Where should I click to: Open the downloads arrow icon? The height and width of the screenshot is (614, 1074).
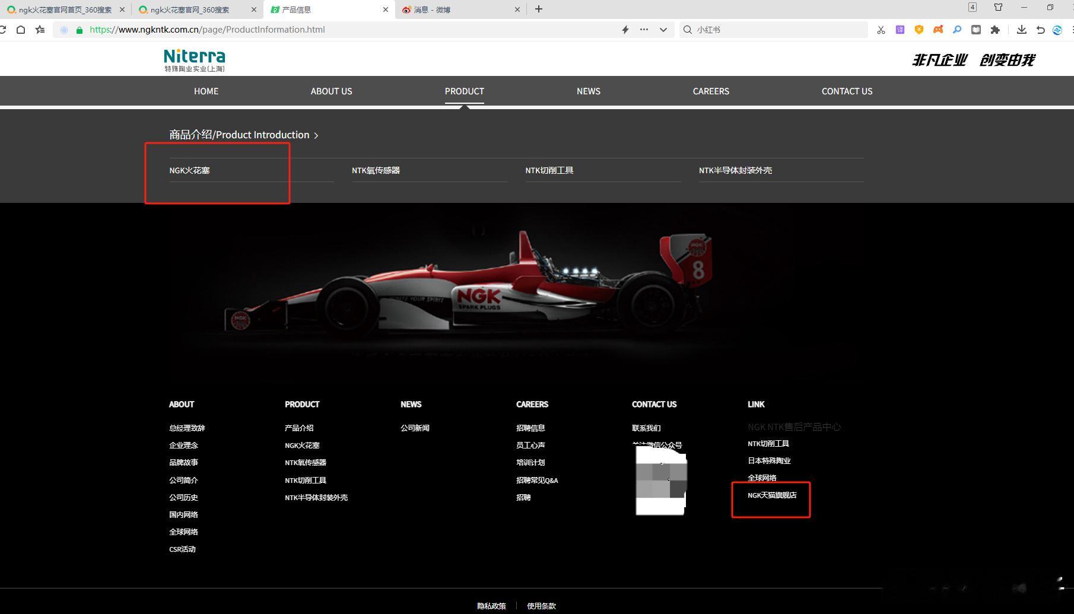1021,30
